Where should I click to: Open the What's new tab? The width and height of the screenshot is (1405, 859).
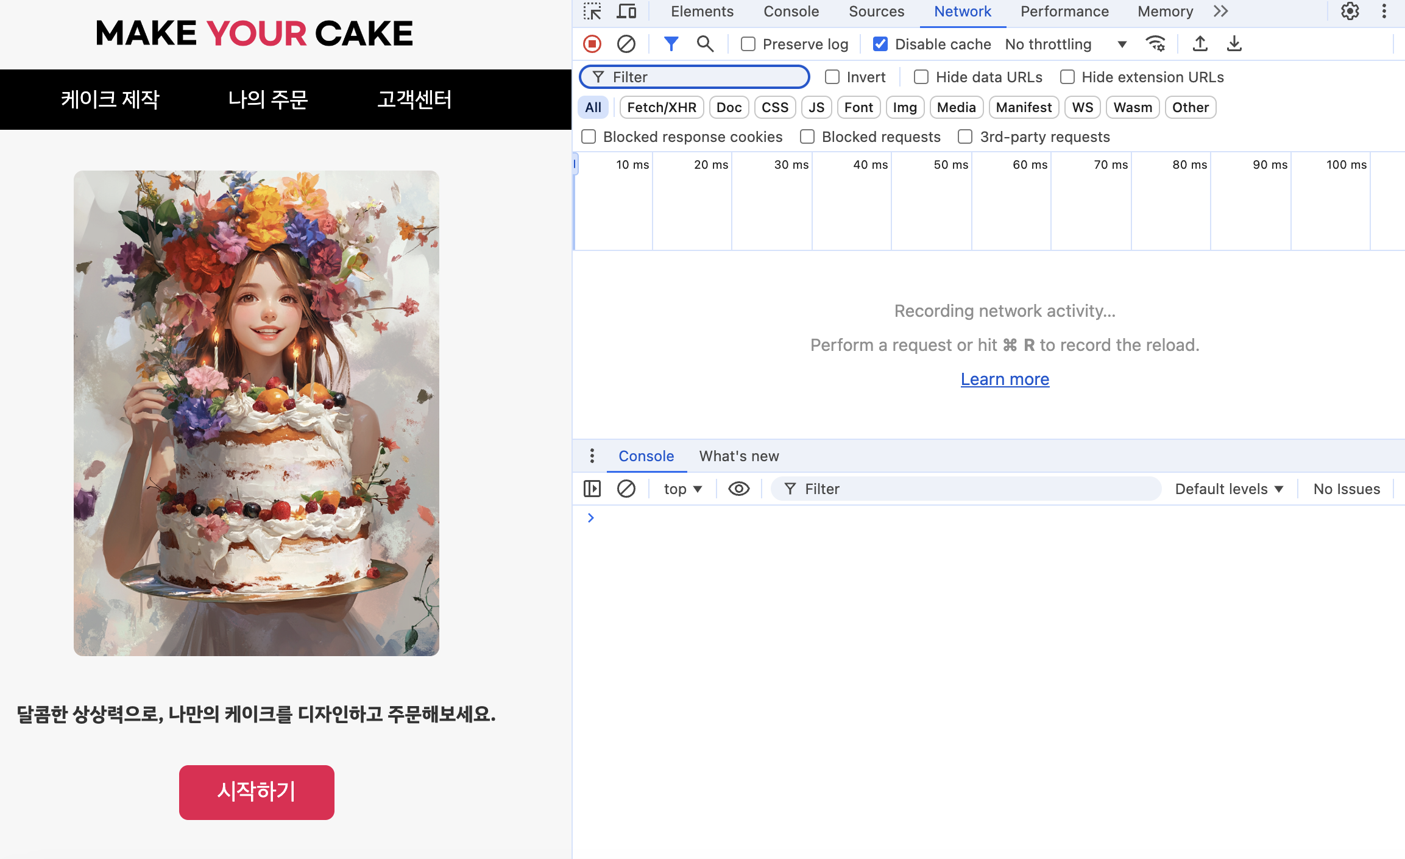tap(738, 456)
